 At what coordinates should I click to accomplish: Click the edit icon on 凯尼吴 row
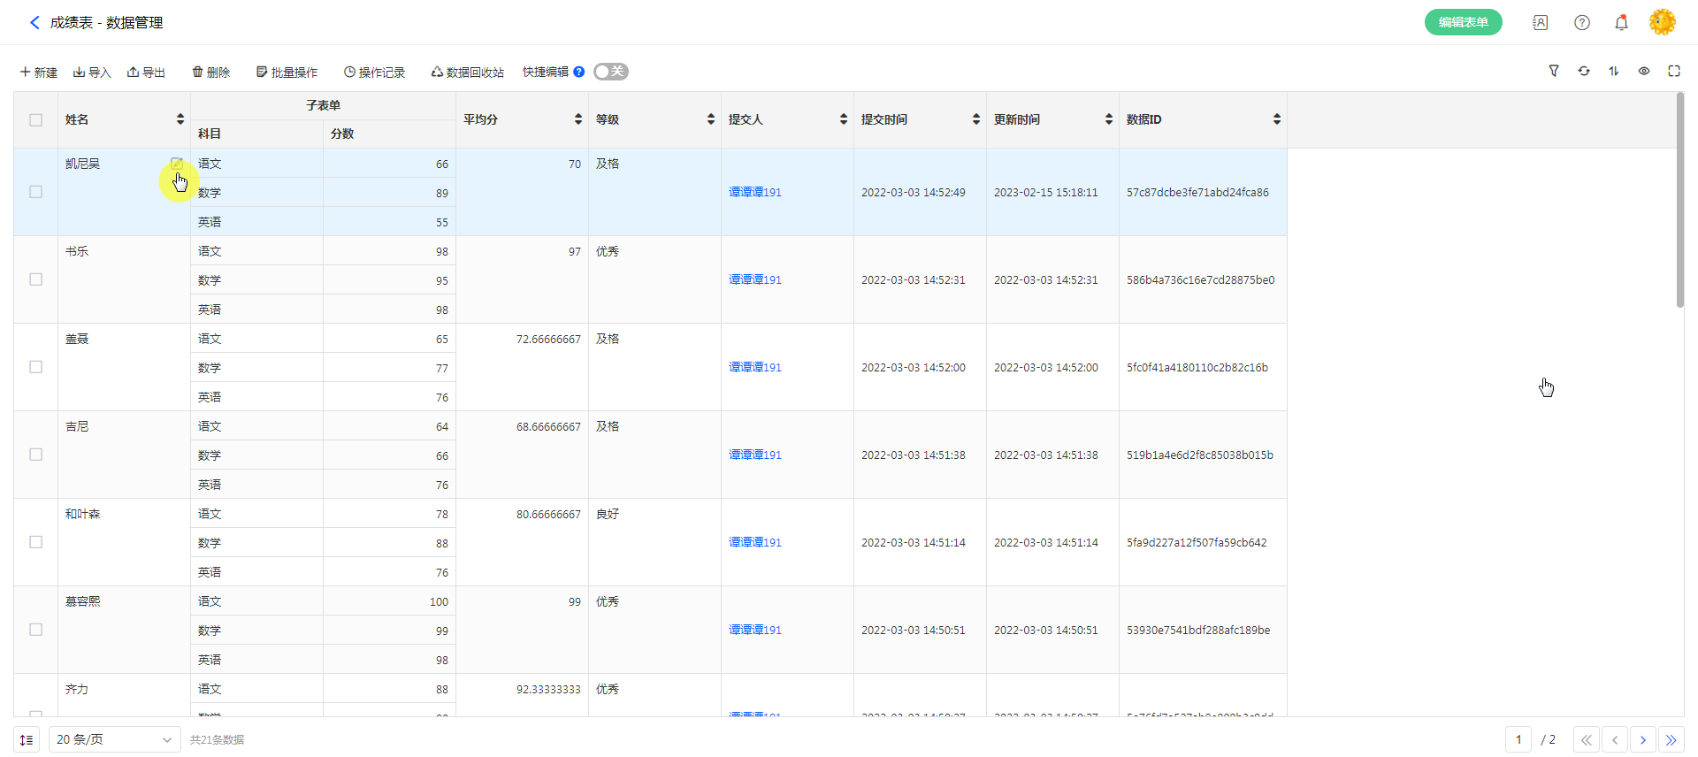coord(177,164)
